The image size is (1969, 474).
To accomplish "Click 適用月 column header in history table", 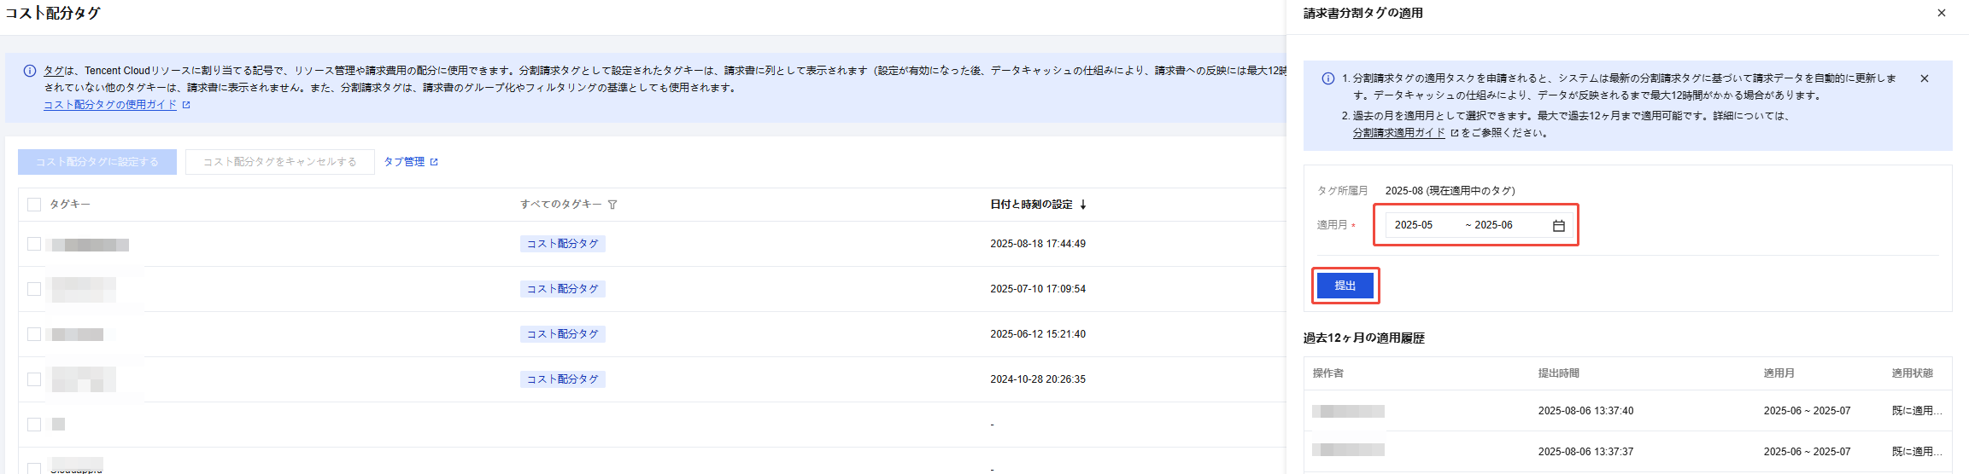I will coord(1779,373).
